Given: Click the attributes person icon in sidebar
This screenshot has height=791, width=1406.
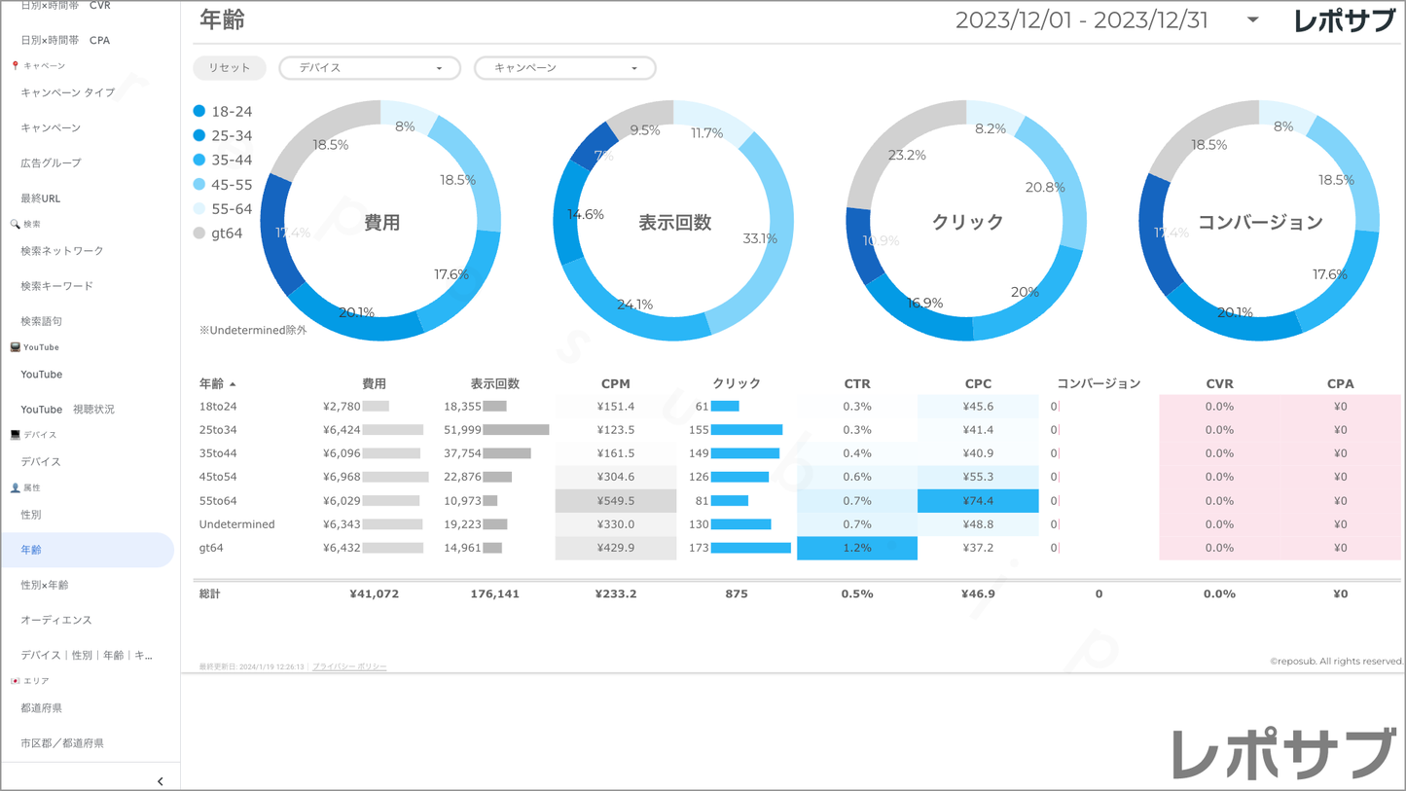Looking at the screenshot, I should (15, 487).
